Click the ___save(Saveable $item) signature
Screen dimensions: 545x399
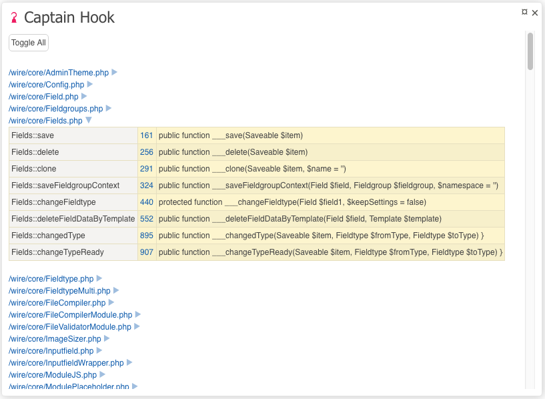point(231,135)
